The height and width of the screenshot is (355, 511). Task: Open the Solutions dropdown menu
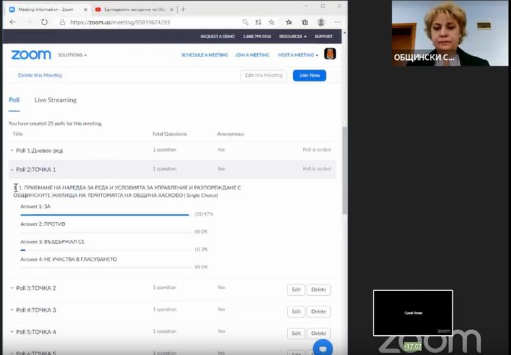coord(72,55)
